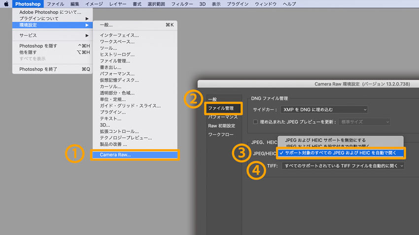
Task: Open the TIFF file handling dropdown
Action: pyautogui.click(x=343, y=166)
